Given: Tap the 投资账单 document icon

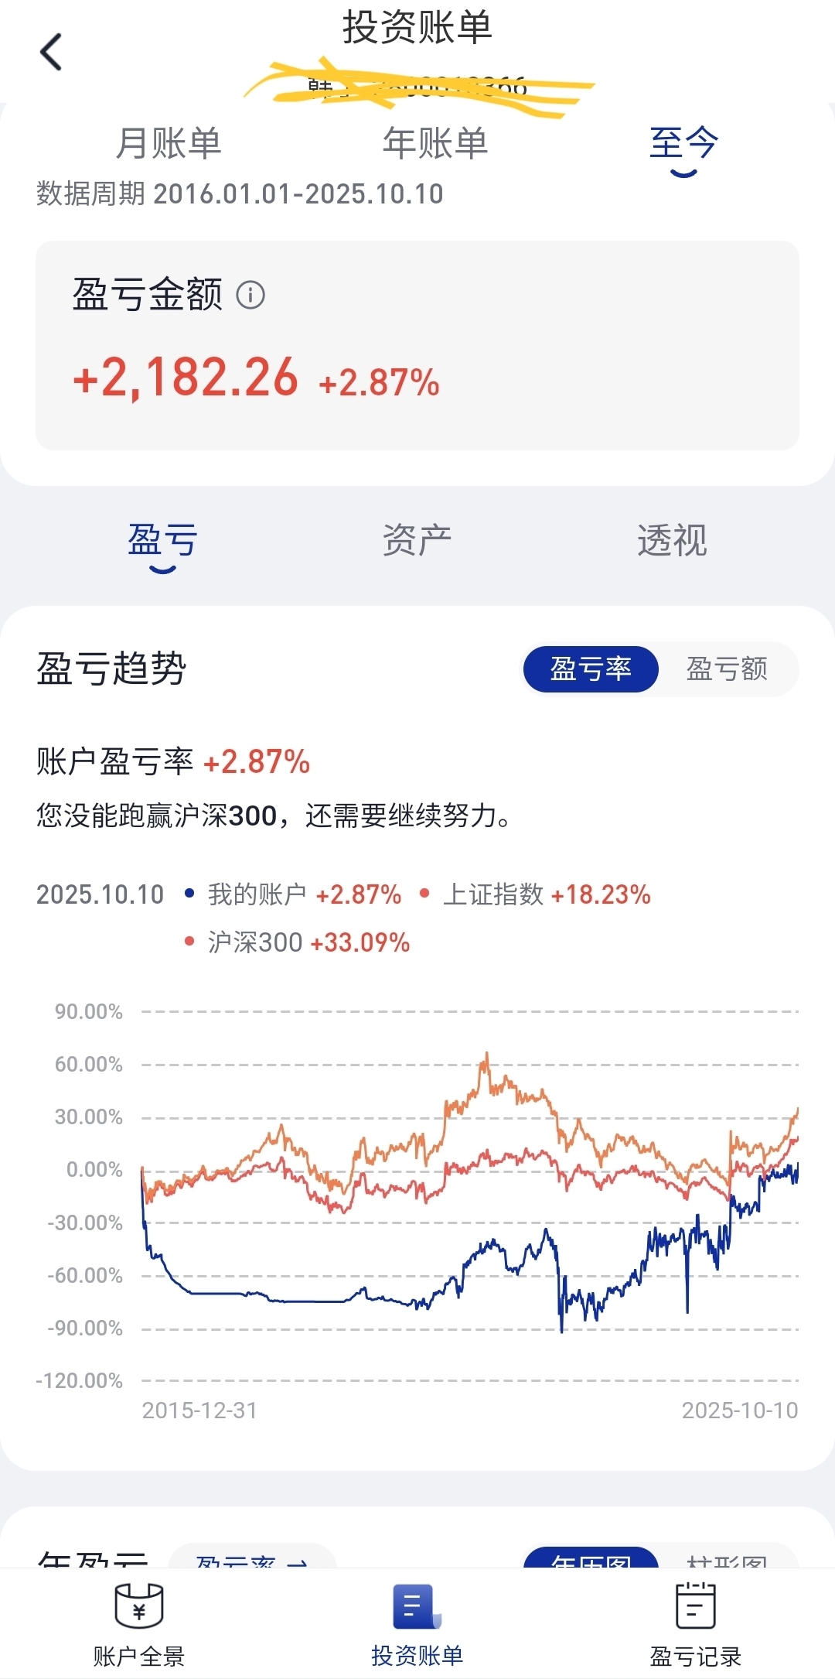Looking at the screenshot, I should 417,1606.
